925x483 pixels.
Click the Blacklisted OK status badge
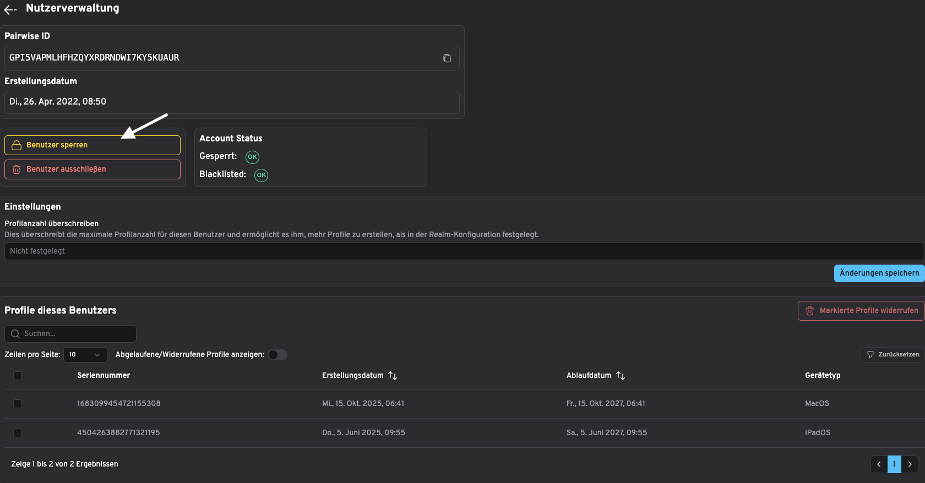point(261,175)
